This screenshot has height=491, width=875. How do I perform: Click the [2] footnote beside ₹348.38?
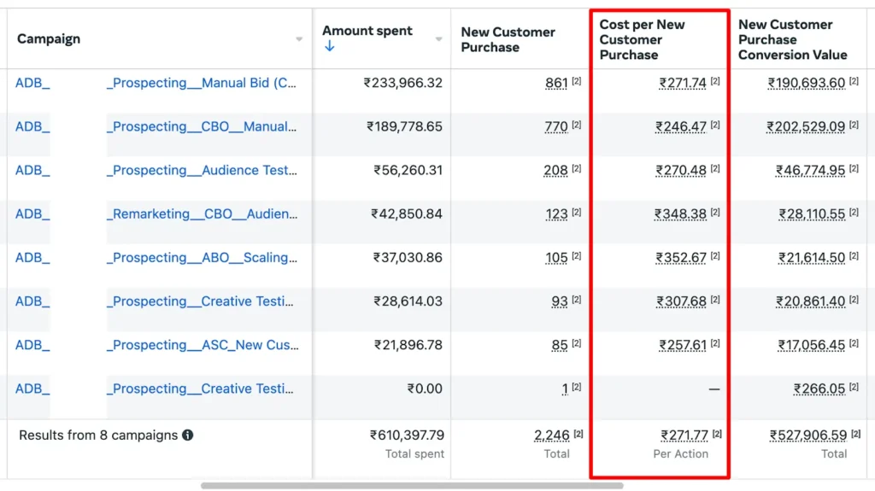click(715, 212)
